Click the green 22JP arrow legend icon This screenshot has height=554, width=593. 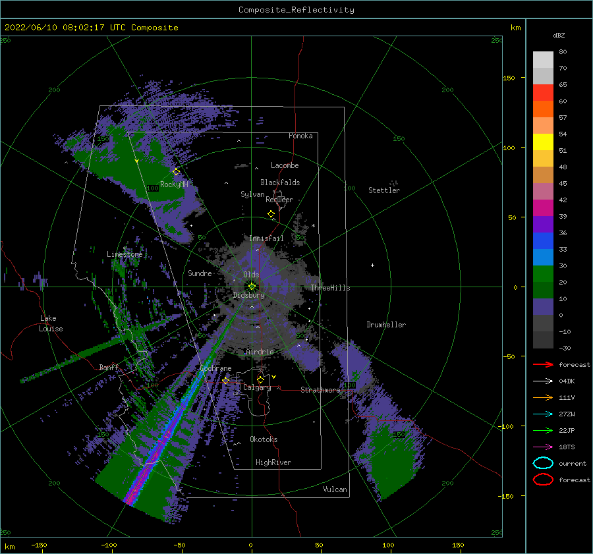tap(543, 430)
